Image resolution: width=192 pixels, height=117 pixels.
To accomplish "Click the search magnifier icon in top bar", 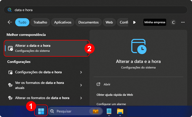I will click(x=9, y=10).
